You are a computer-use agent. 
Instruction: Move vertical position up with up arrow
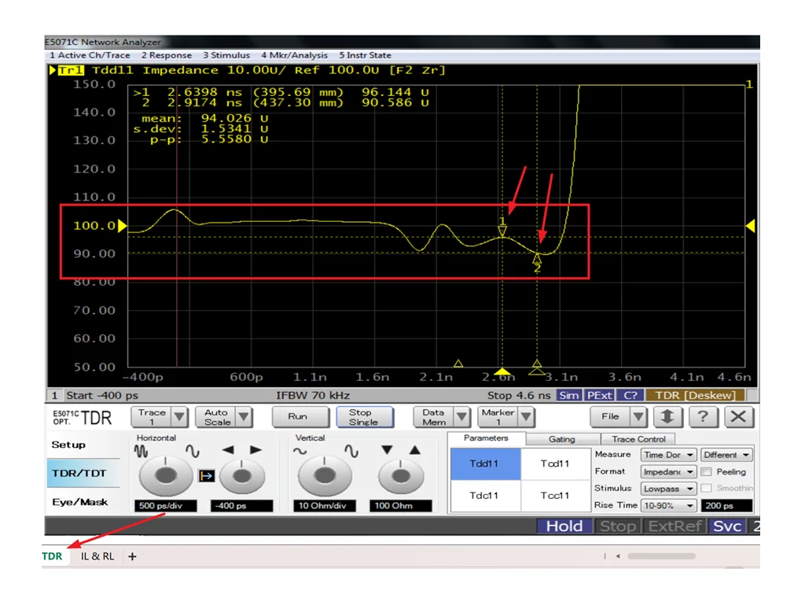tap(415, 450)
